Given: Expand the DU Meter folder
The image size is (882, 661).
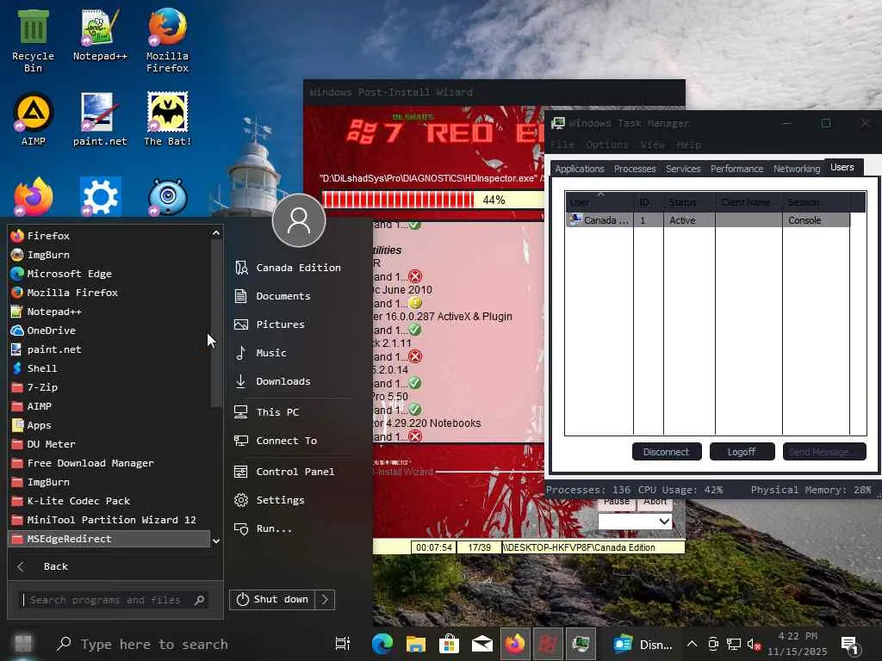Looking at the screenshot, I should (109, 444).
